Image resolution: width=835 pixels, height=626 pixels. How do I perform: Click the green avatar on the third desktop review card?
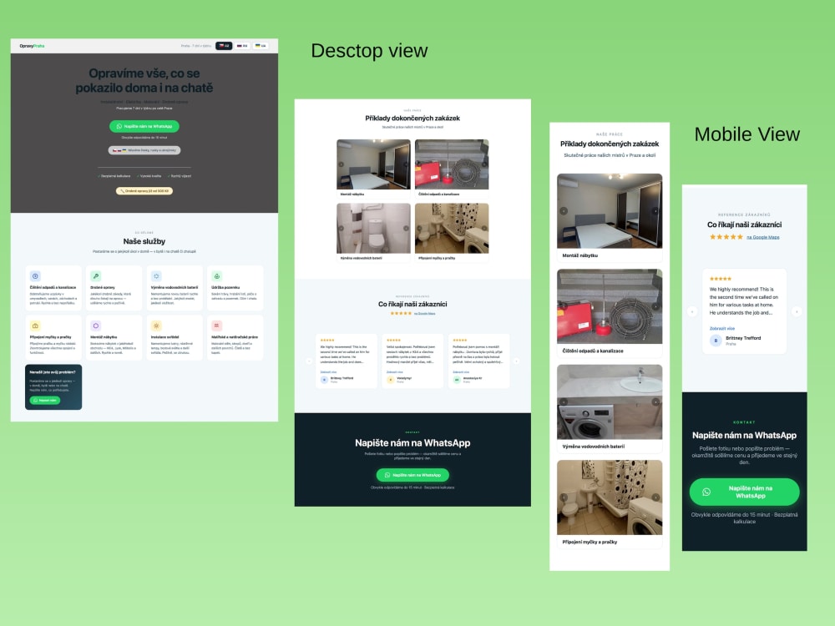[457, 380]
